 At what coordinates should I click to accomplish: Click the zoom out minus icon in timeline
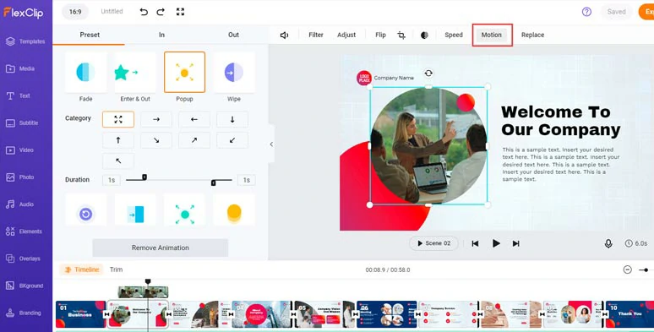[x=627, y=269]
